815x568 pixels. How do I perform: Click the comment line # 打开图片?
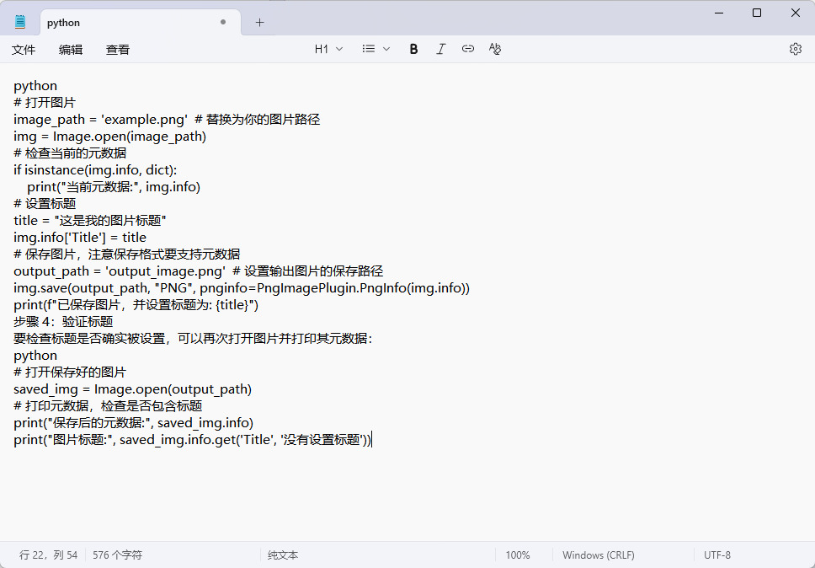(45, 103)
